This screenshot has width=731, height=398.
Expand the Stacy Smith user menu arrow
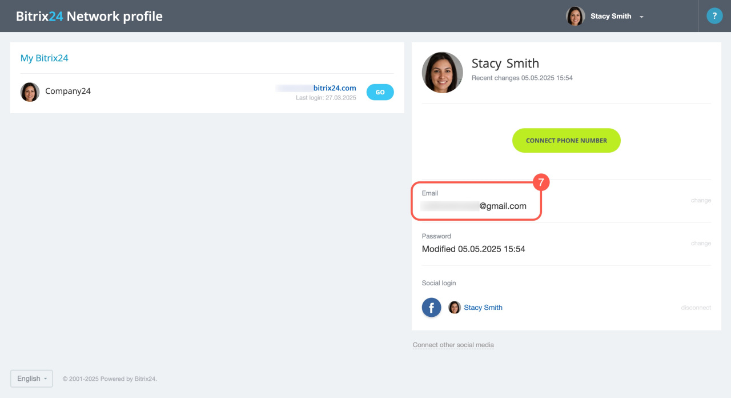point(641,17)
